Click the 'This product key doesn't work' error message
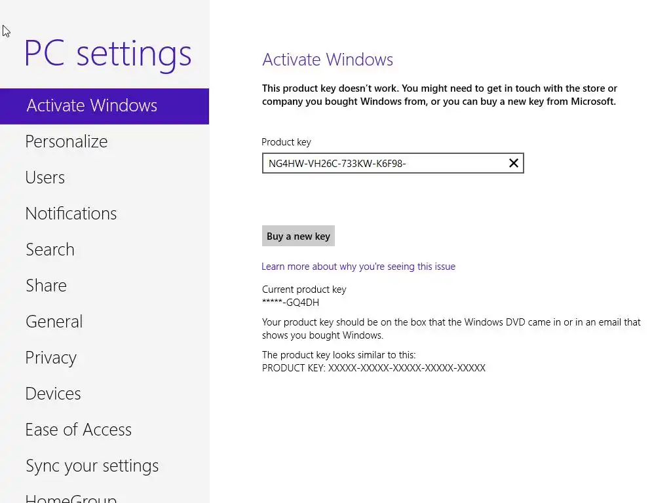Screen dimensions: 671x503 (440, 95)
